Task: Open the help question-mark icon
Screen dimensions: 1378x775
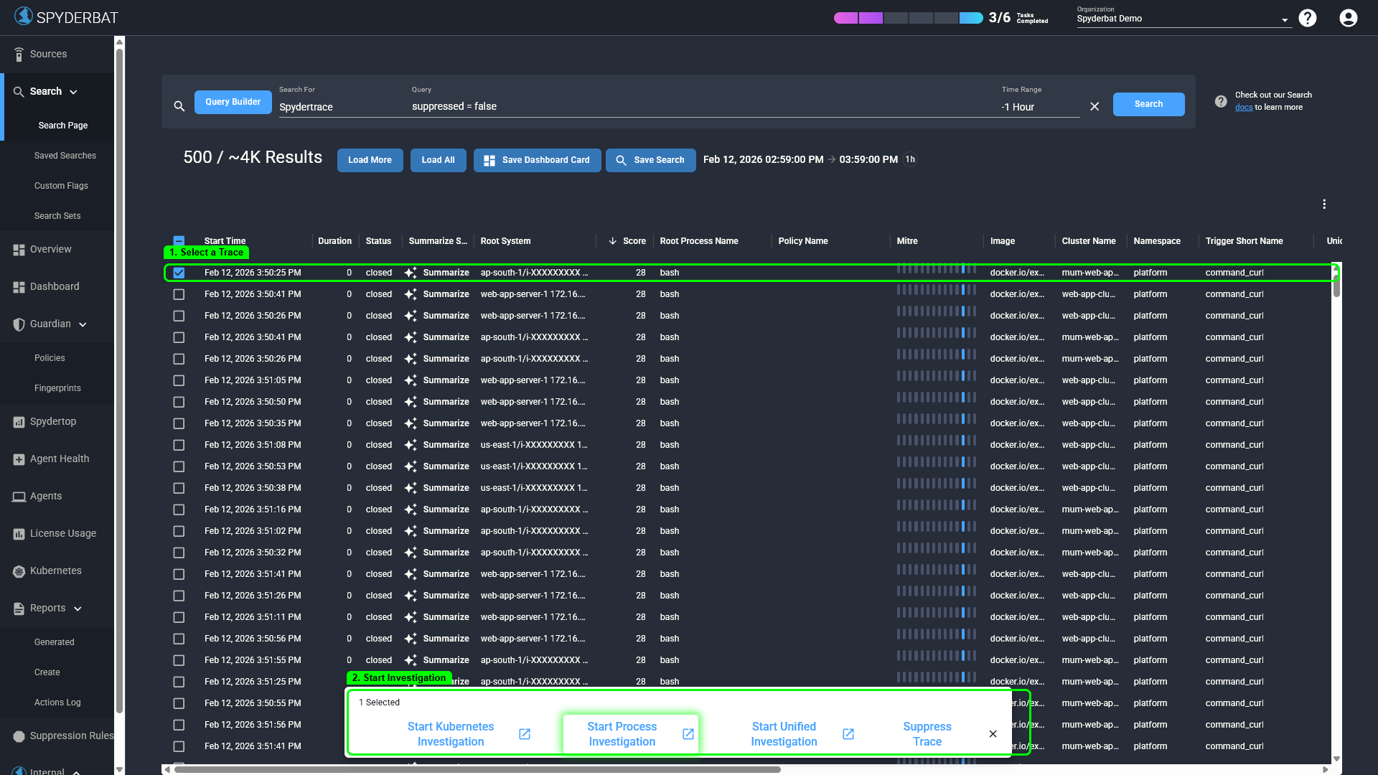Action: click(1308, 18)
